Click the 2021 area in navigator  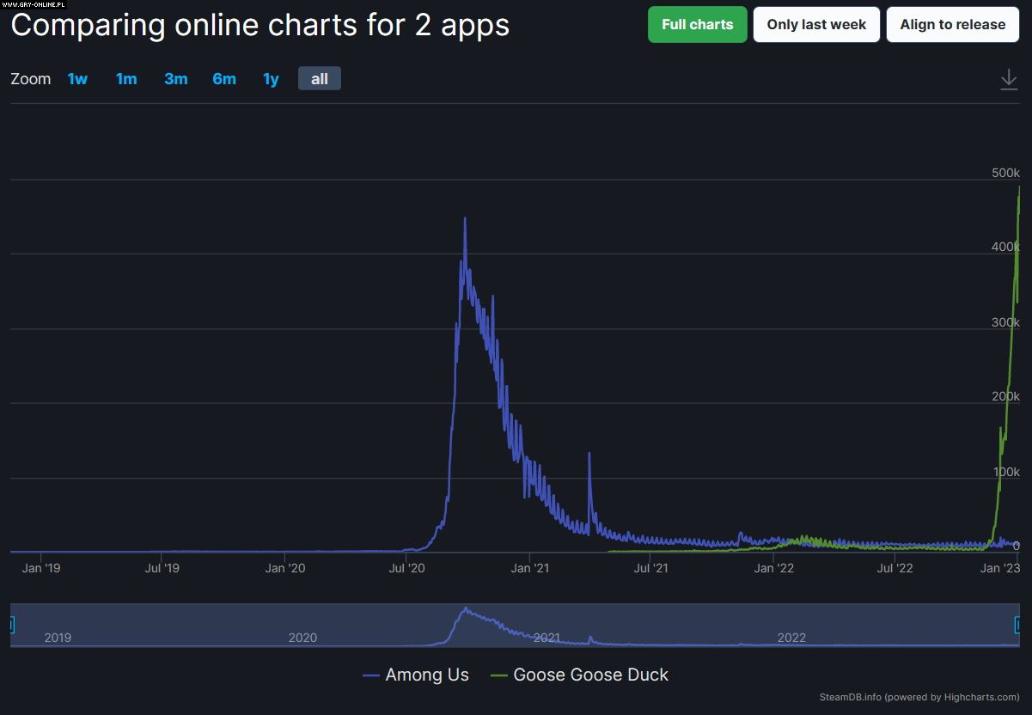point(547,637)
